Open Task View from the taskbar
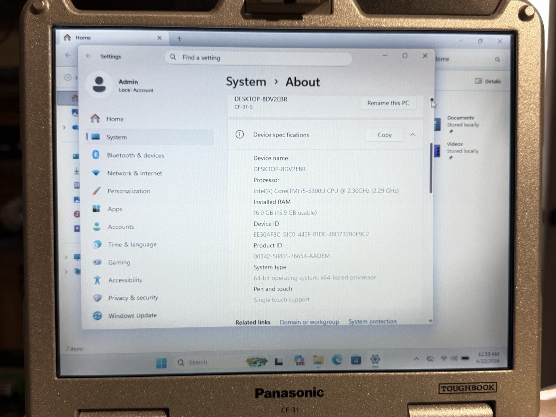The width and height of the screenshot is (556, 417). pyautogui.click(x=278, y=362)
